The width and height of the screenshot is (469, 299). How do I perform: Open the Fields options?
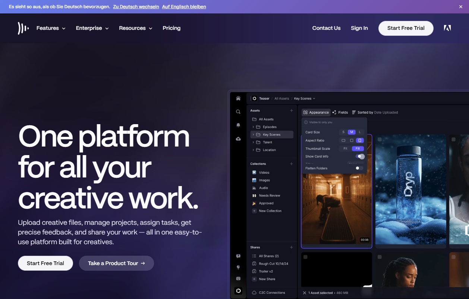340,112
